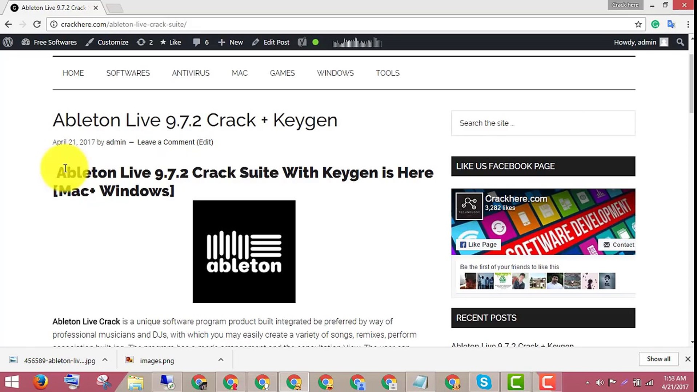Close the downloads bar
The width and height of the screenshot is (697, 392).
[x=688, y=359]
